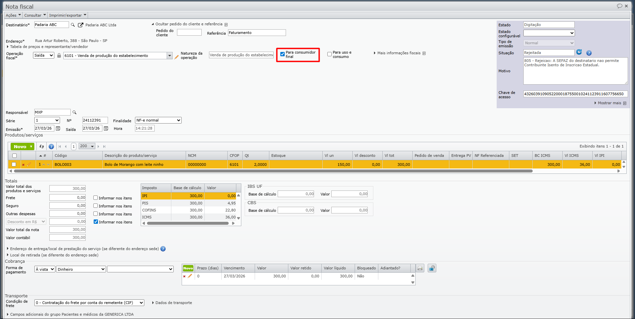Screen dimensions: 635x319
Task: Click the Referência input field
Action: (x=257, y=33)
